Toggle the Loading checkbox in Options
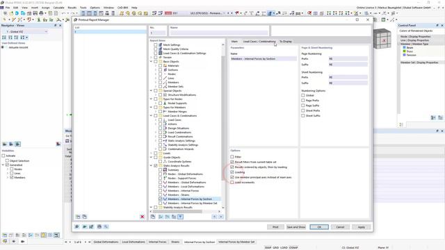The image size is (445, 250). 232,172
